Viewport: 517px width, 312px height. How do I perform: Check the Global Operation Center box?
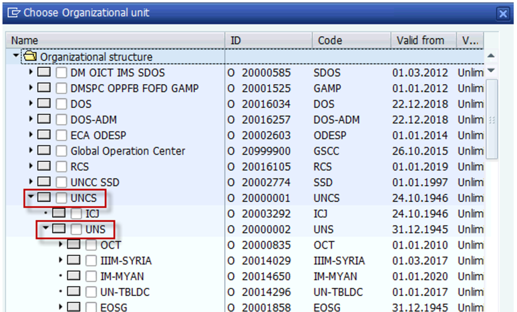(x=62, y=151)
